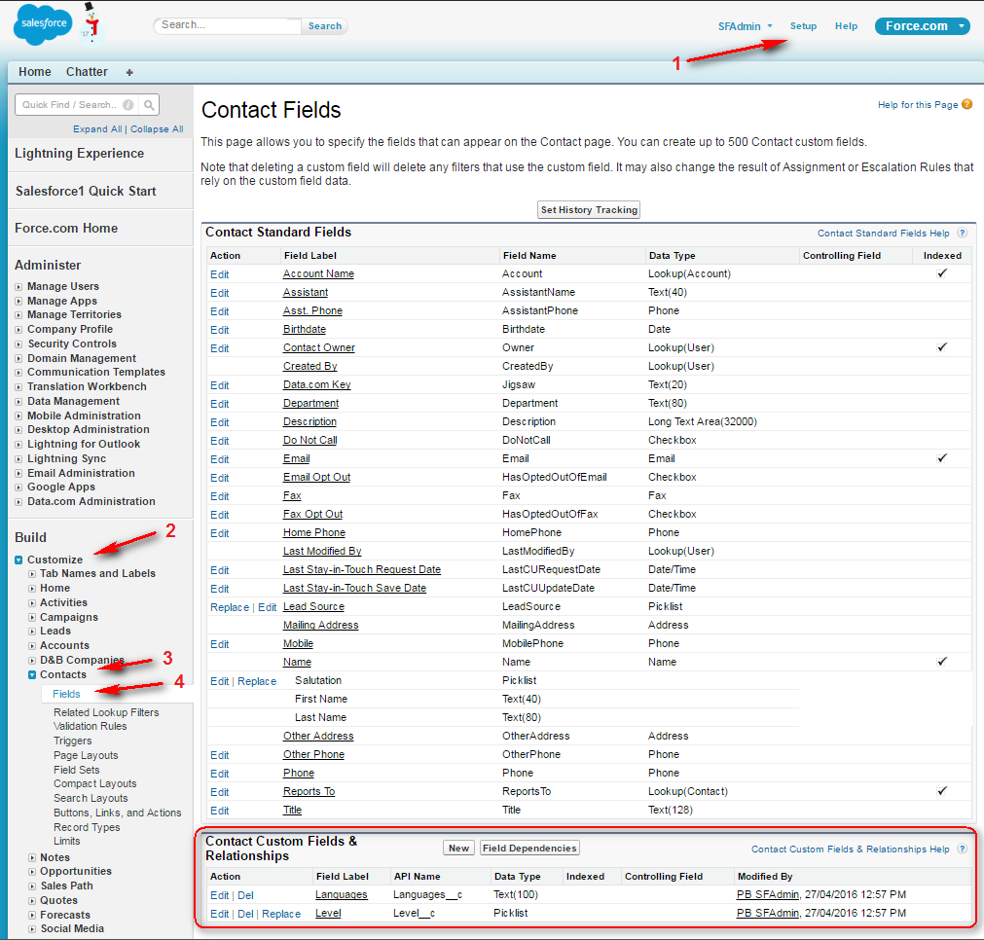Screen dimensions: 984x940
Task: Click the plus icon to add a tab
Action: (x=128, y=71)
